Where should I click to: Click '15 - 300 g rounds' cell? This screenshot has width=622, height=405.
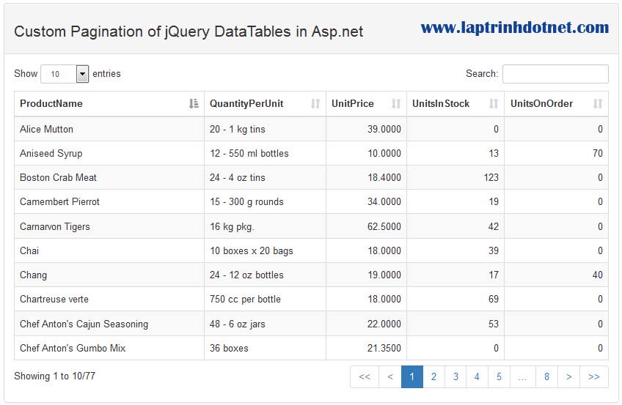(265, 201)
